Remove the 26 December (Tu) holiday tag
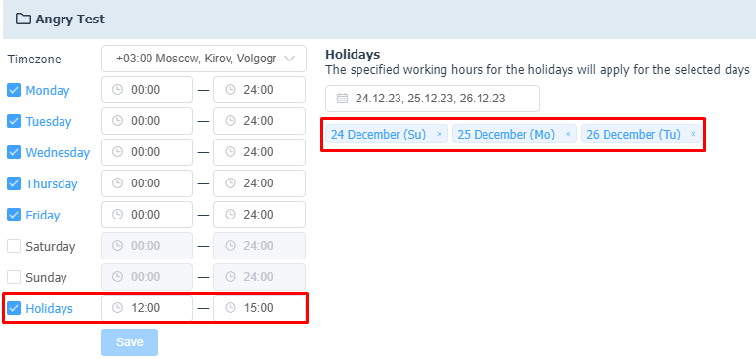 (693, 135)
